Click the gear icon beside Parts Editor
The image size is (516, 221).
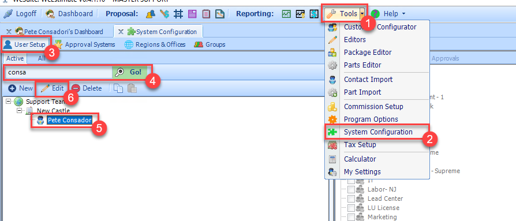[x=332, y=65]
